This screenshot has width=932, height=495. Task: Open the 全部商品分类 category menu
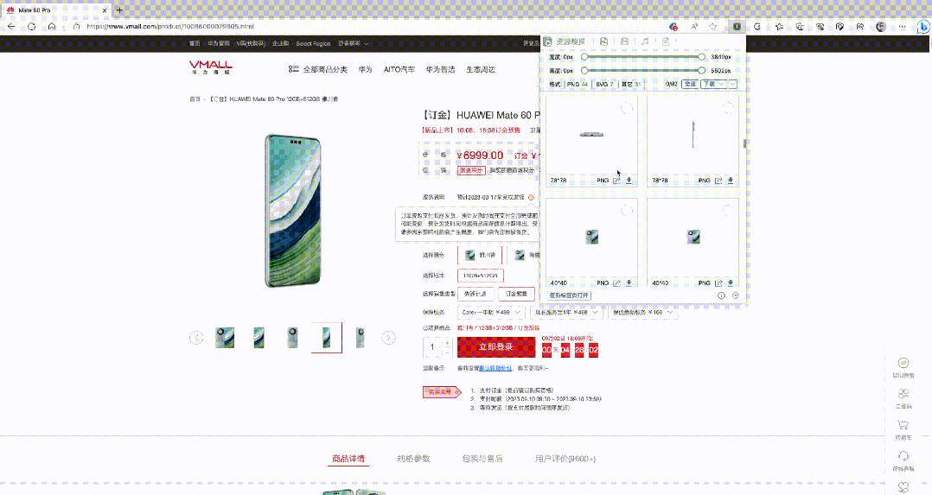click(x=318, y=69)
